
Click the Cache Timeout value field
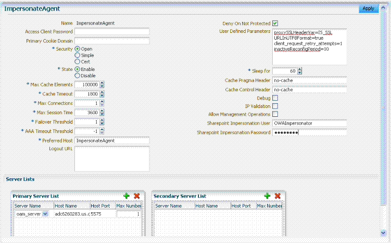pos(87,94)
